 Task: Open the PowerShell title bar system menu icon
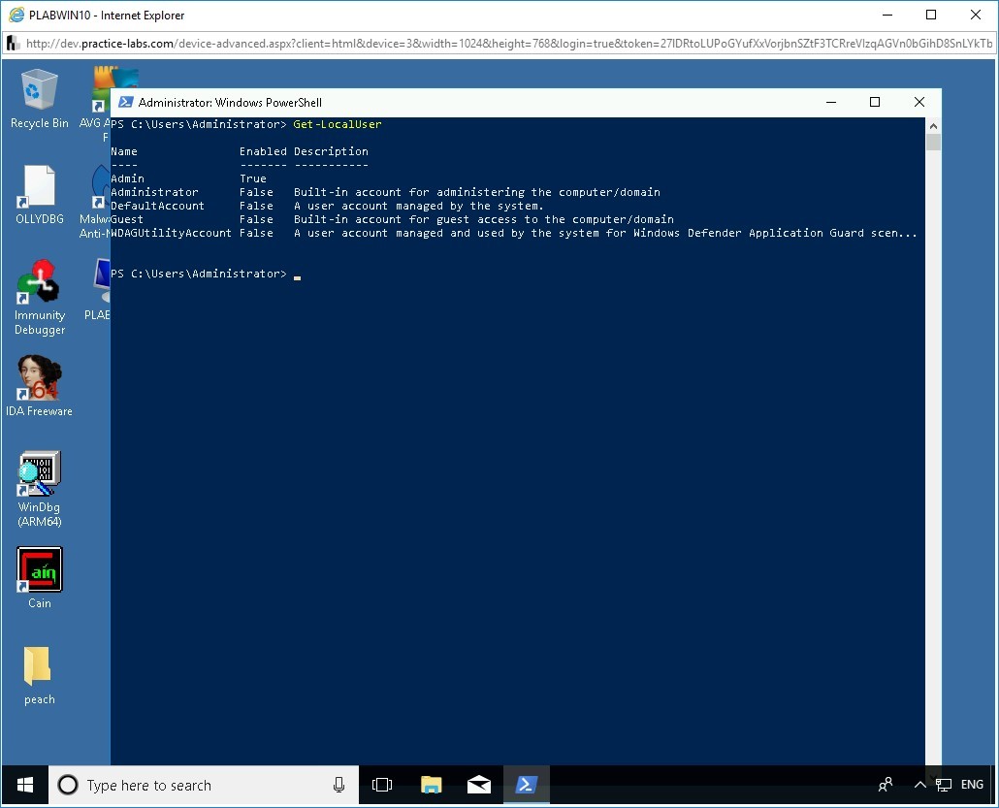(126, 102)
